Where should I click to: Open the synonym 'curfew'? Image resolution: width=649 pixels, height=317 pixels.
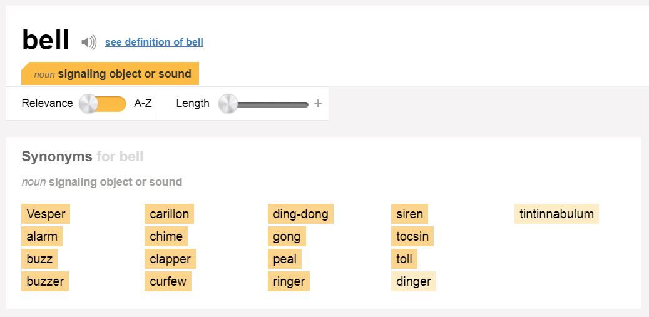tap(168, 281)
